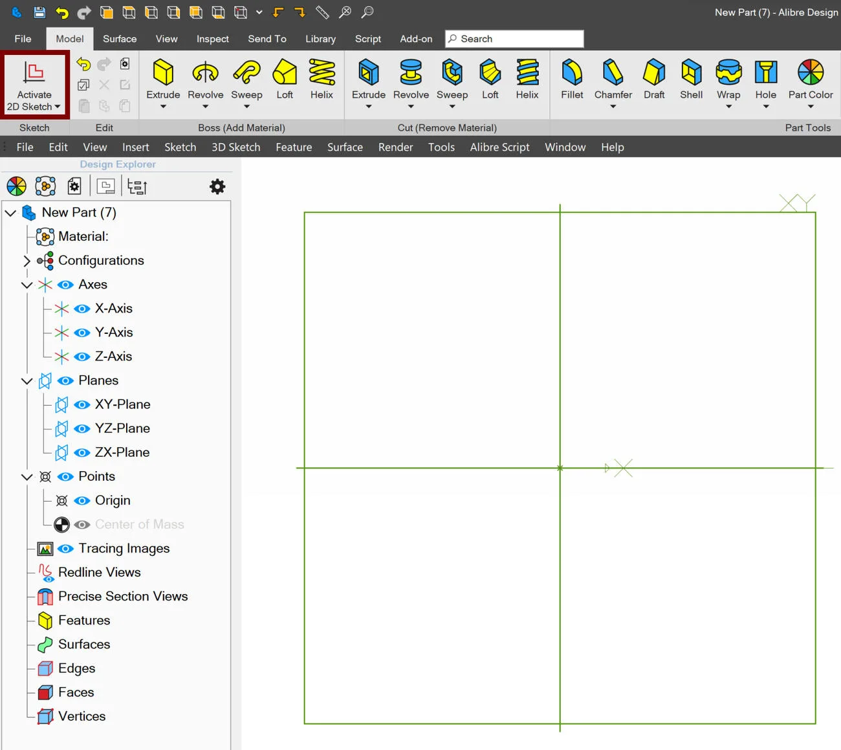
Task: Click the Fillet tool icon
Action: click(x=572, y=72)
